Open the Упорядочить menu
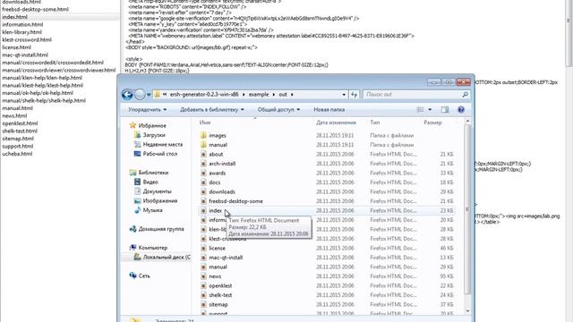This screenshot has height=322, width=573. 147,109
